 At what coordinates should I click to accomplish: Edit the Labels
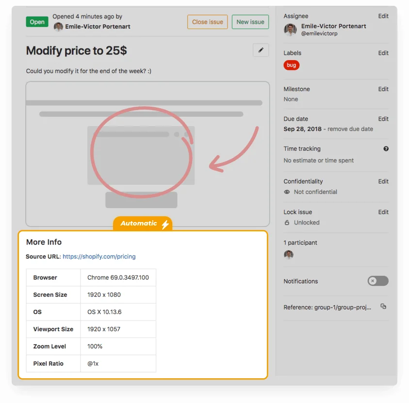[383, 52]
